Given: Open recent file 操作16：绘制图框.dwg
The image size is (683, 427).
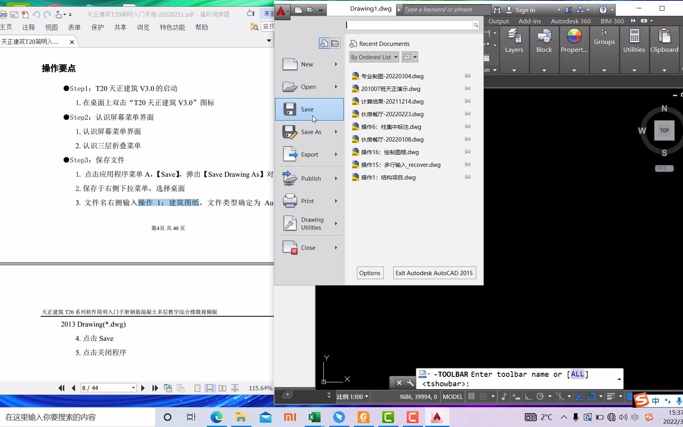Looking at the screenshot, I should tap(390, 152).
